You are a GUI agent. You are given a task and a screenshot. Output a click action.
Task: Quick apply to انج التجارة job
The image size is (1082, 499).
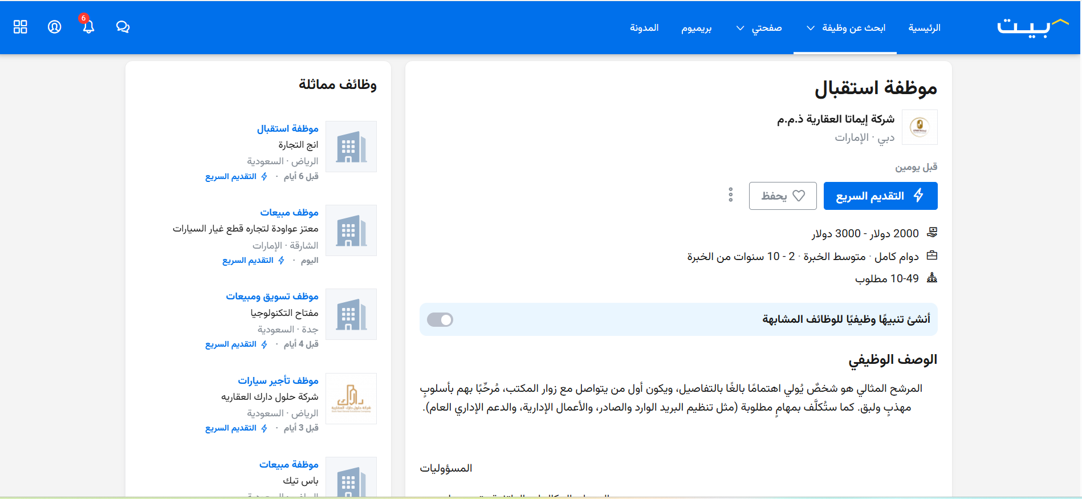click(x=236, y=177)
